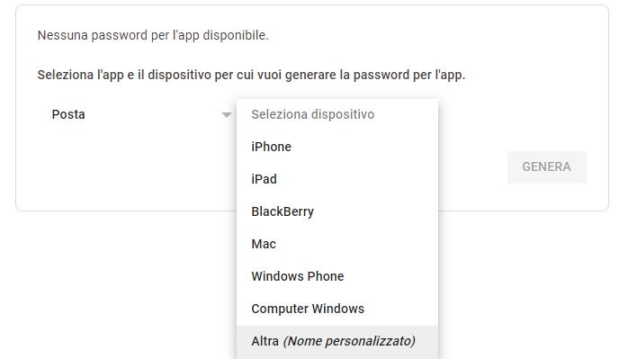
Task: Select Computer Windows as the device
Action: tap(337, 309)
